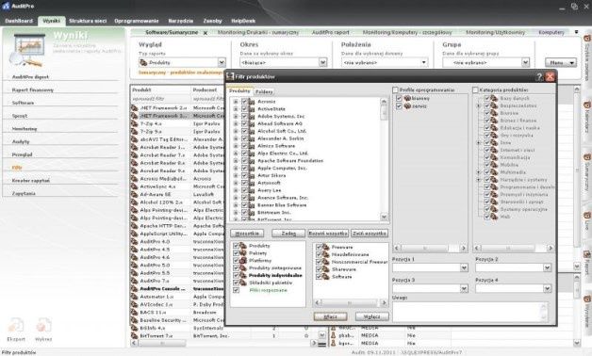Click the help question mark in Filtr produktów dialog

[539, 77]
